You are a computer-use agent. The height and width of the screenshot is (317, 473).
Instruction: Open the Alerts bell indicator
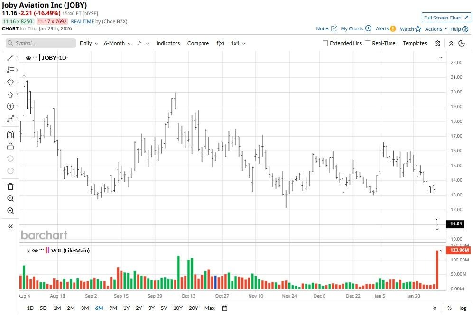(393, 28)
